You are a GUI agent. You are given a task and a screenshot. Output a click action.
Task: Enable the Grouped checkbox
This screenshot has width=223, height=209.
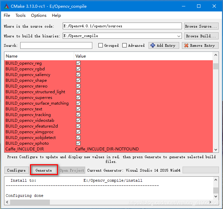tap(100, 45)
